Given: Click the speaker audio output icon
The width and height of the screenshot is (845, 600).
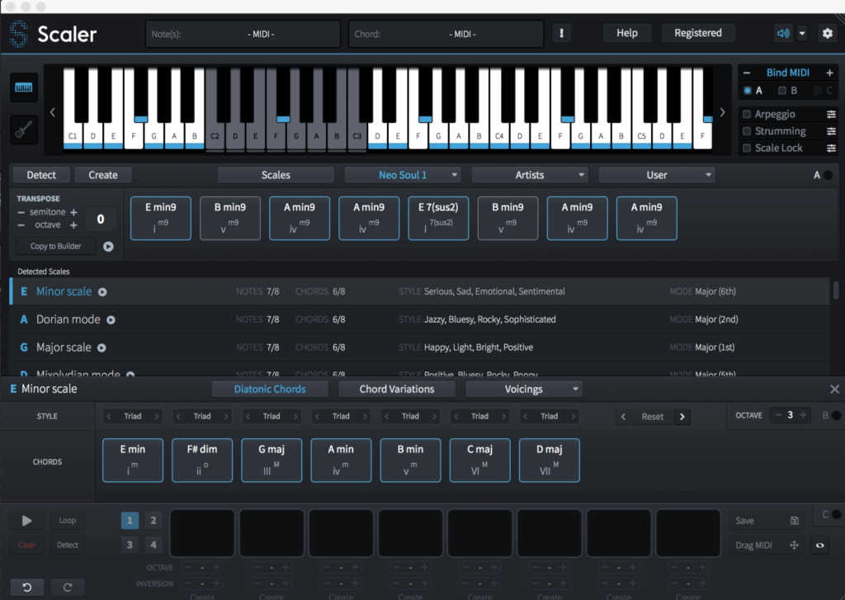Looking at the screenshot, I should (x=783, y=33).
